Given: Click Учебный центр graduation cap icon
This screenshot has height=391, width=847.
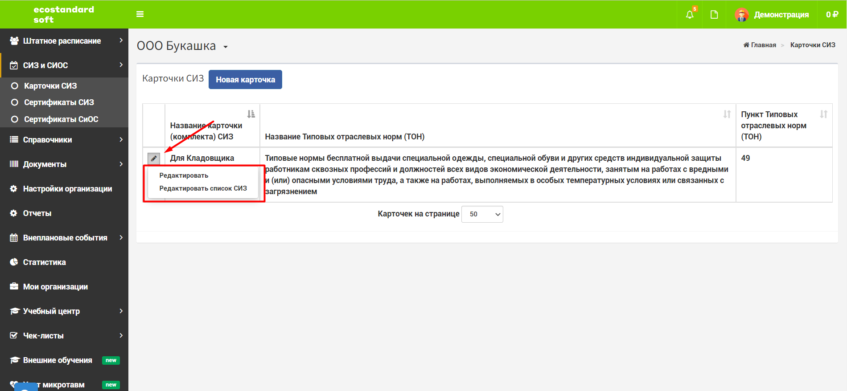Looking at the screenshot, I should point(15,311).
